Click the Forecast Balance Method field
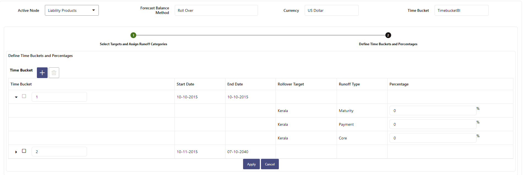 pos(216,10)
